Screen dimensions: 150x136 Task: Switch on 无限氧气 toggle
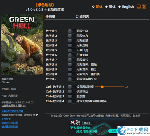(71, 60)
